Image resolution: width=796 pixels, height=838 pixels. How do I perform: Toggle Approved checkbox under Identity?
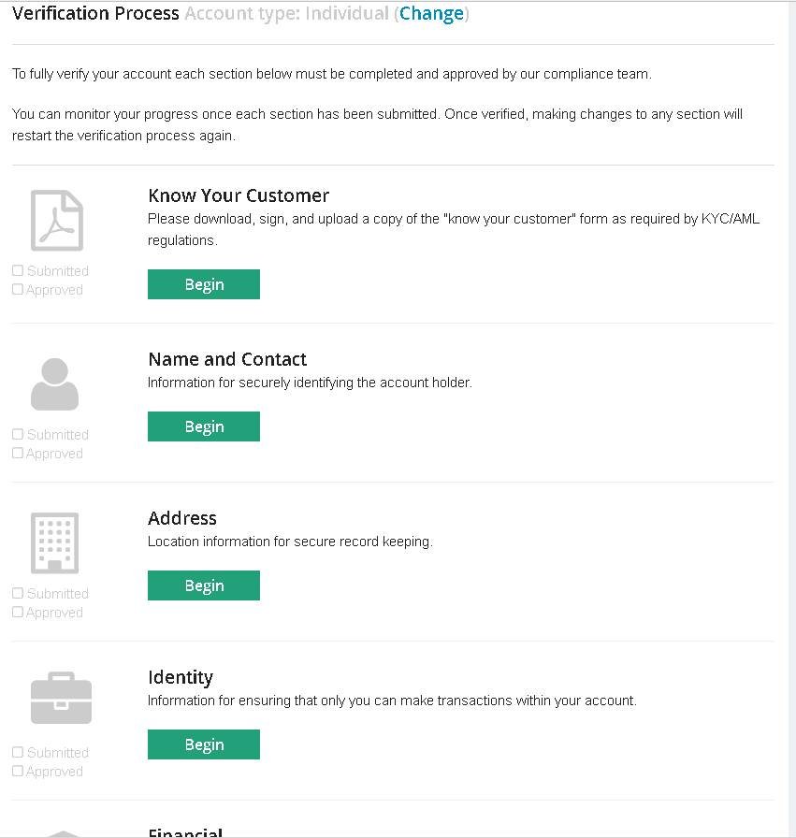(x=18, y=772)
